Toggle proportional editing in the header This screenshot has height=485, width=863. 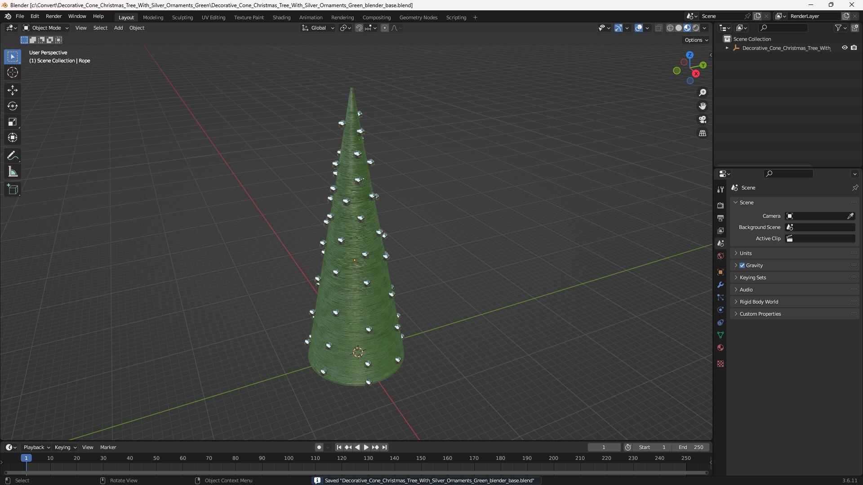point(385,28)
